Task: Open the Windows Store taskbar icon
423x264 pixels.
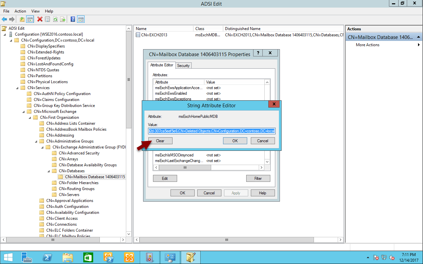Action: [x=88, y=257]
